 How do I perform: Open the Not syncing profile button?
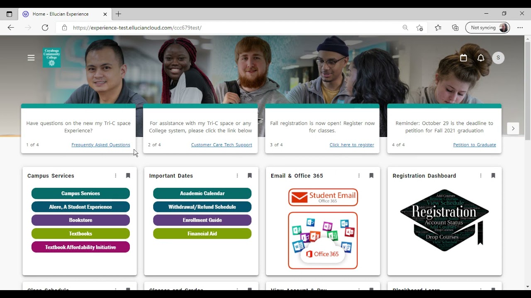click(x=488, y=28)
